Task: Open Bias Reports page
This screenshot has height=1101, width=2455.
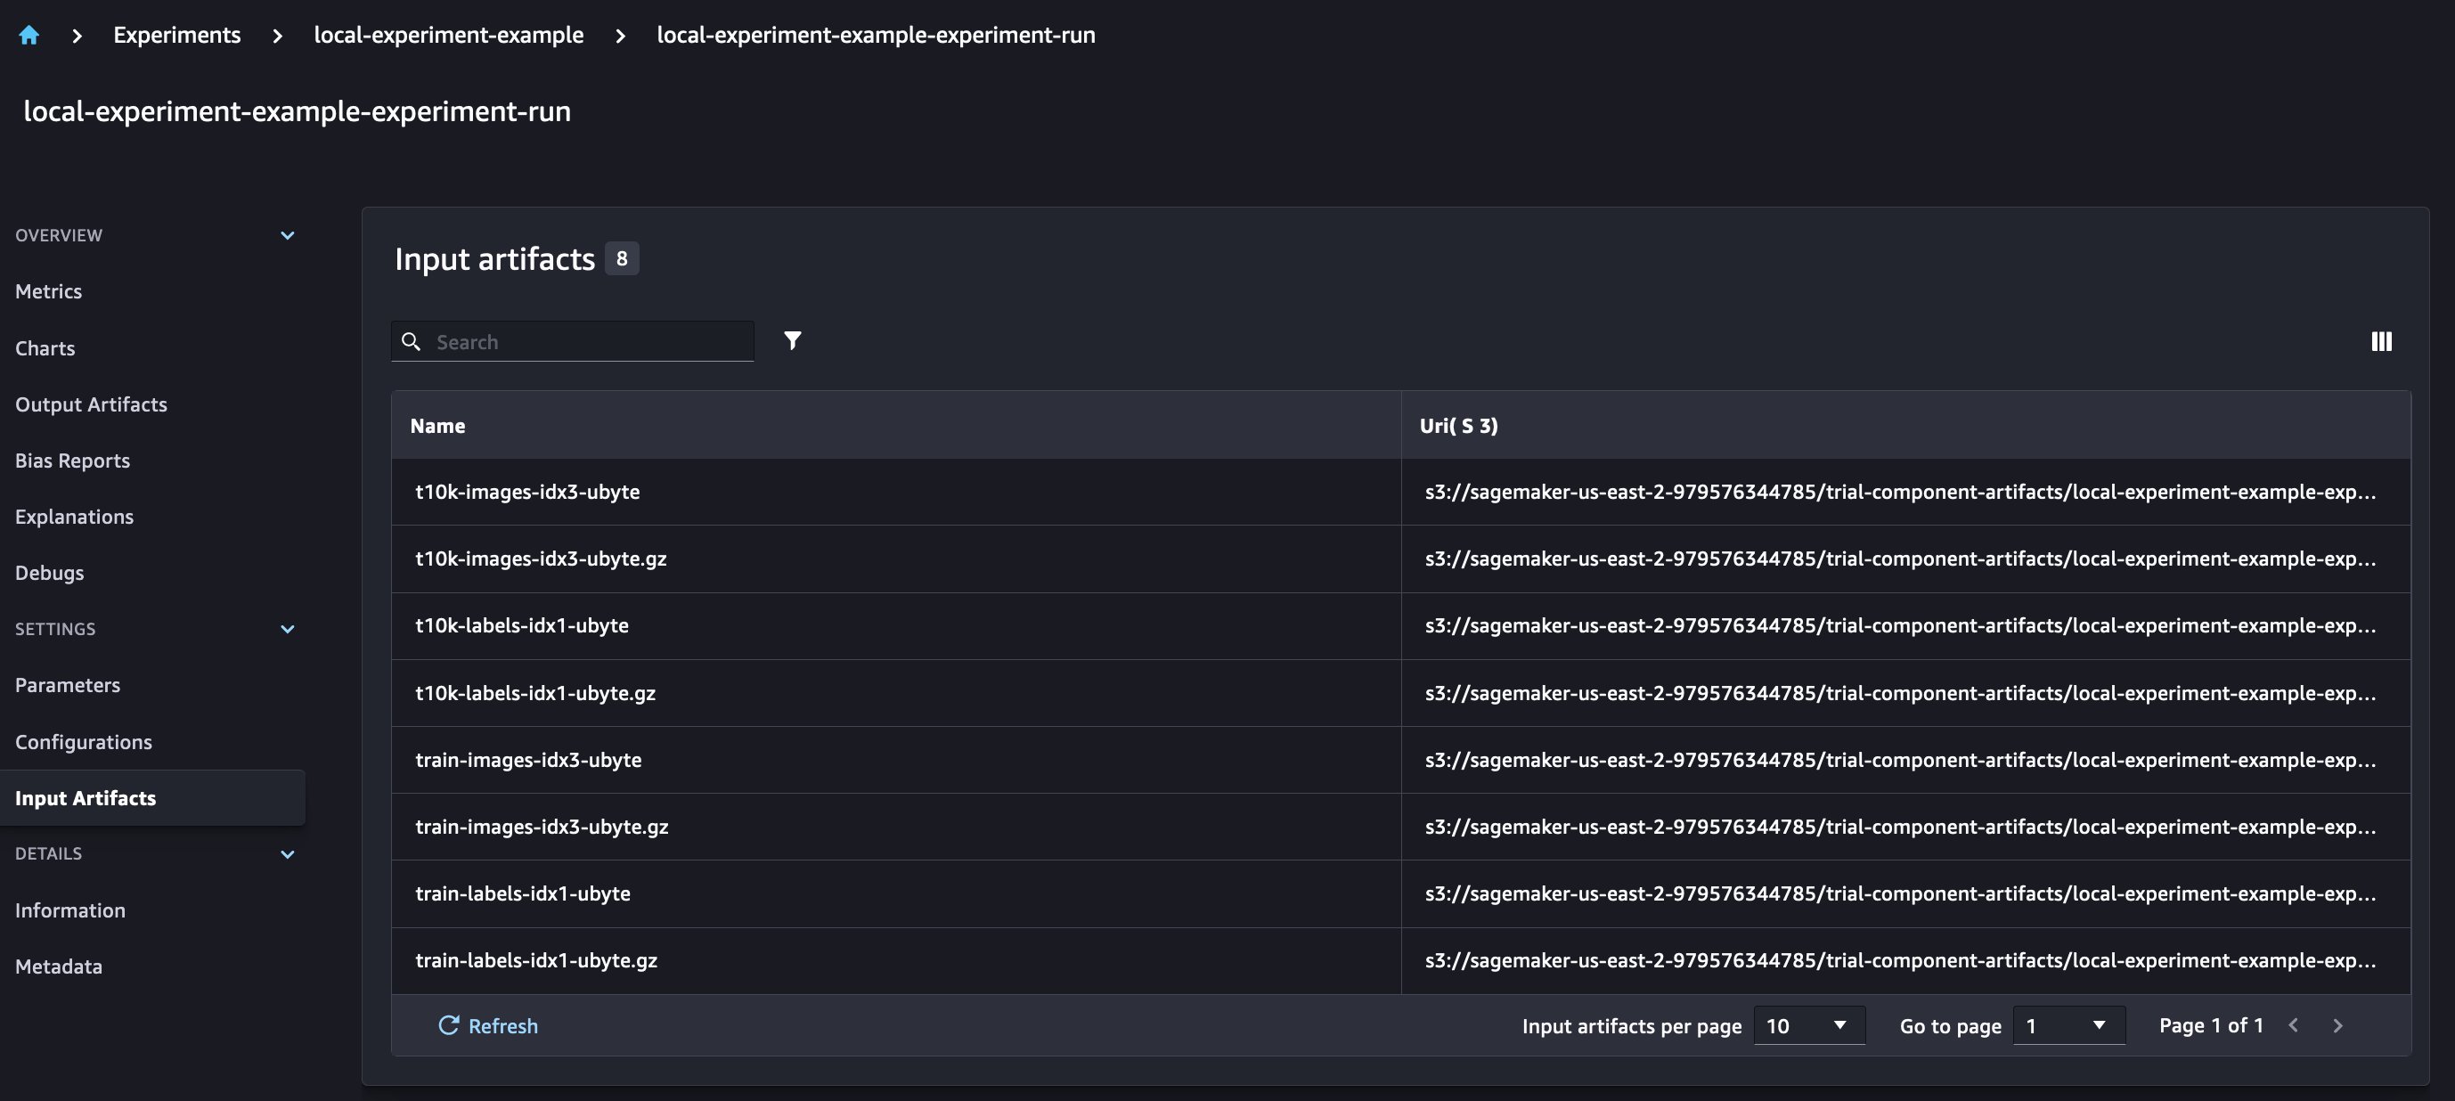Action: pos(72,461)
